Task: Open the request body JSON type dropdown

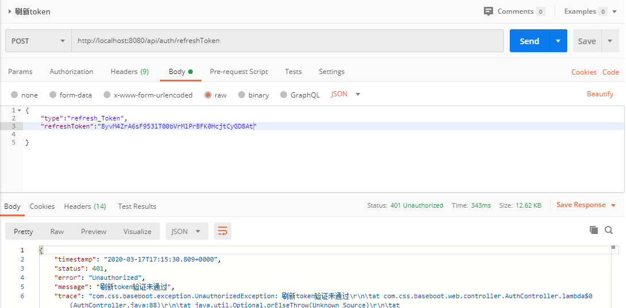Action: pyautogui.click(x=346, y=94)
